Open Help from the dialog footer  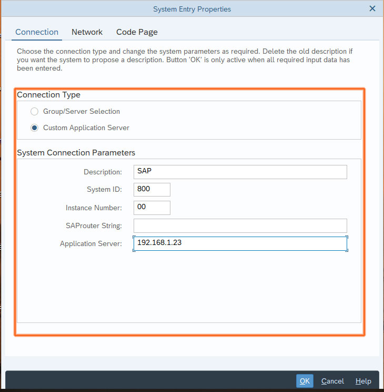363,381
